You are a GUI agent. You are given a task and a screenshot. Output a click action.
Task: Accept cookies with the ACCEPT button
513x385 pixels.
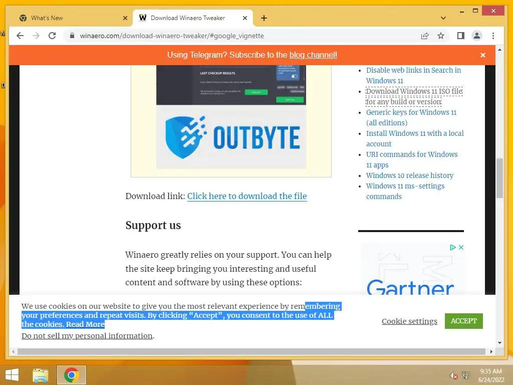pos(463,321)
